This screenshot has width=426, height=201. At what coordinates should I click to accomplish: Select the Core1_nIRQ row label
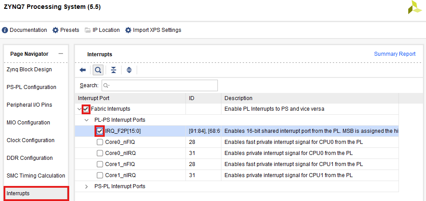(120, 175)
